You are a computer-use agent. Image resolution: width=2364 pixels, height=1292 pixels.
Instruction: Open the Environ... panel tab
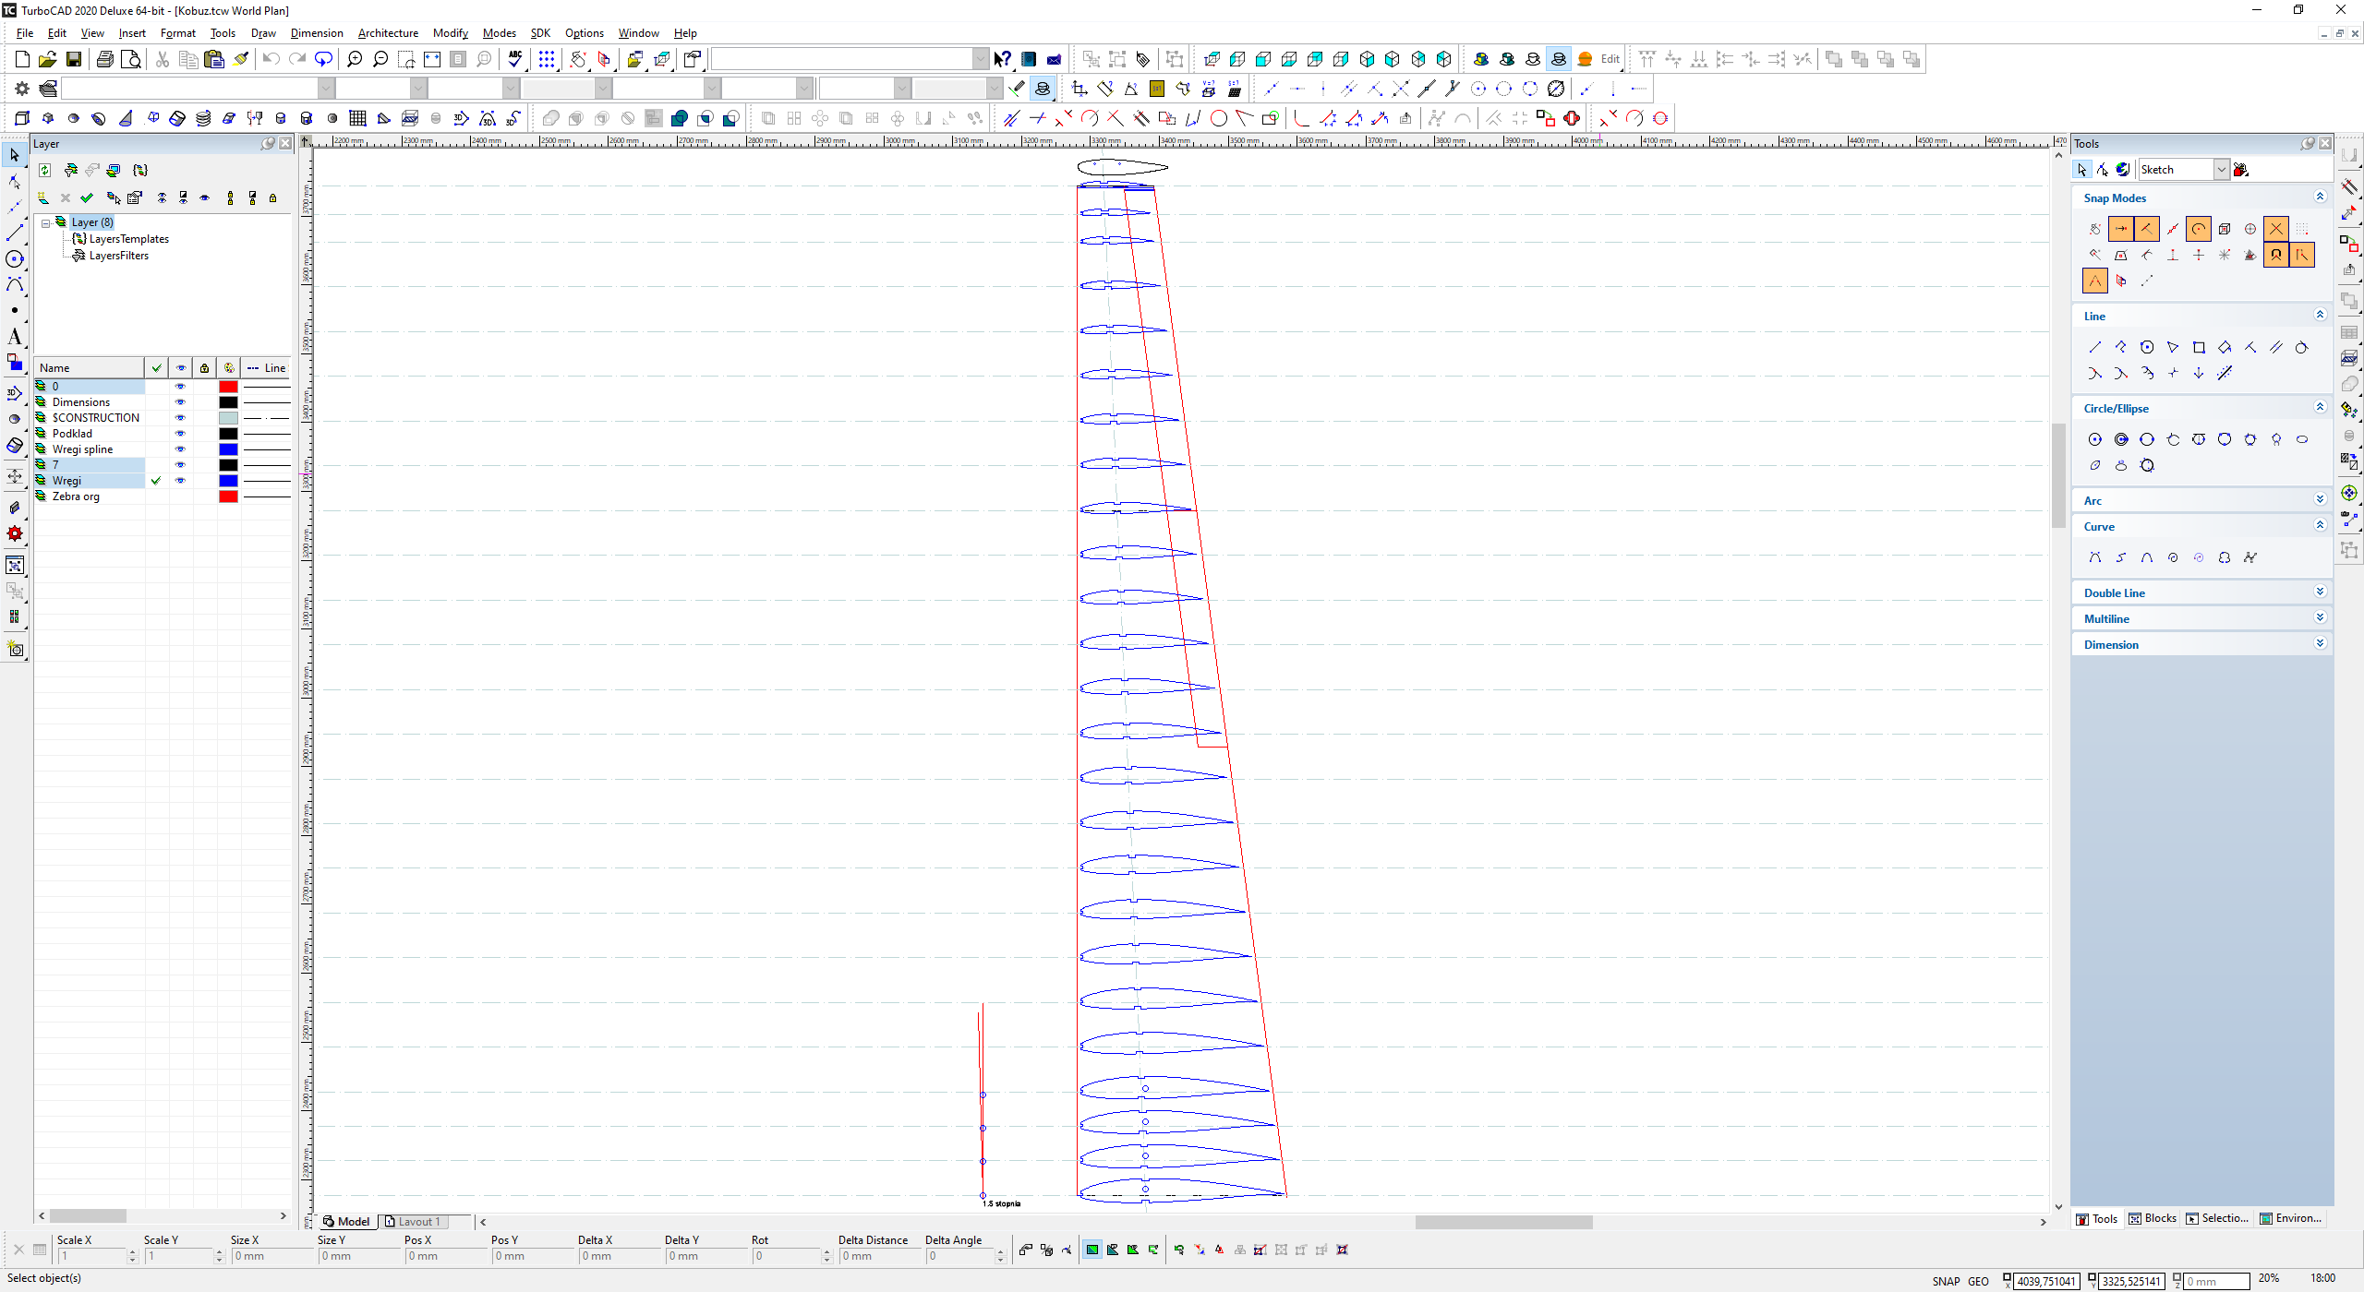[2291, 1218]
